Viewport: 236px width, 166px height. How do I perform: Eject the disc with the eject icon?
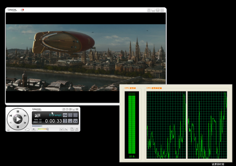tap(8, 130)
